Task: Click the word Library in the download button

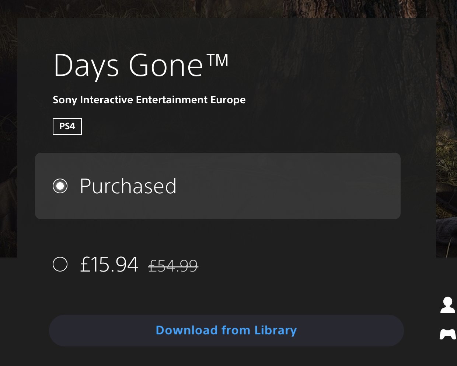Action: [x=275, y=330]
